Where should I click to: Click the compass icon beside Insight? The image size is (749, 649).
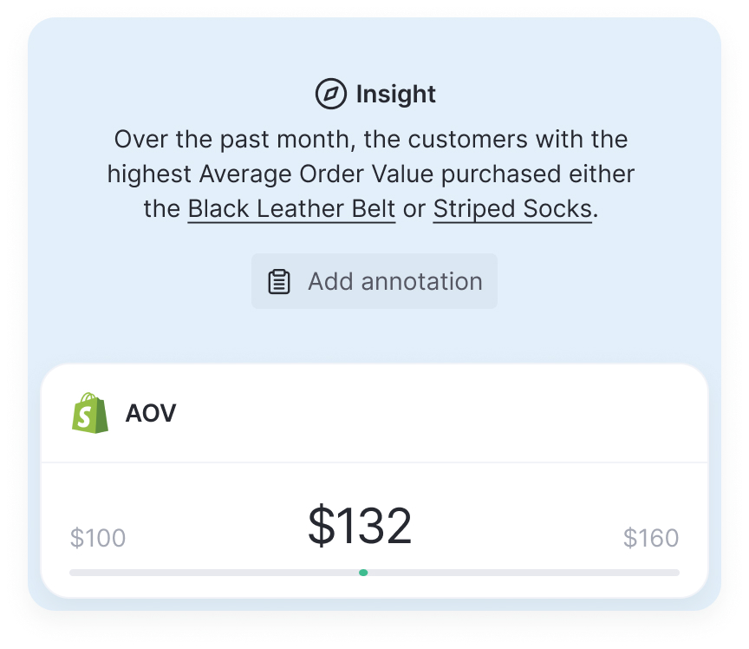pyautogui.click(x=330, y=94)
